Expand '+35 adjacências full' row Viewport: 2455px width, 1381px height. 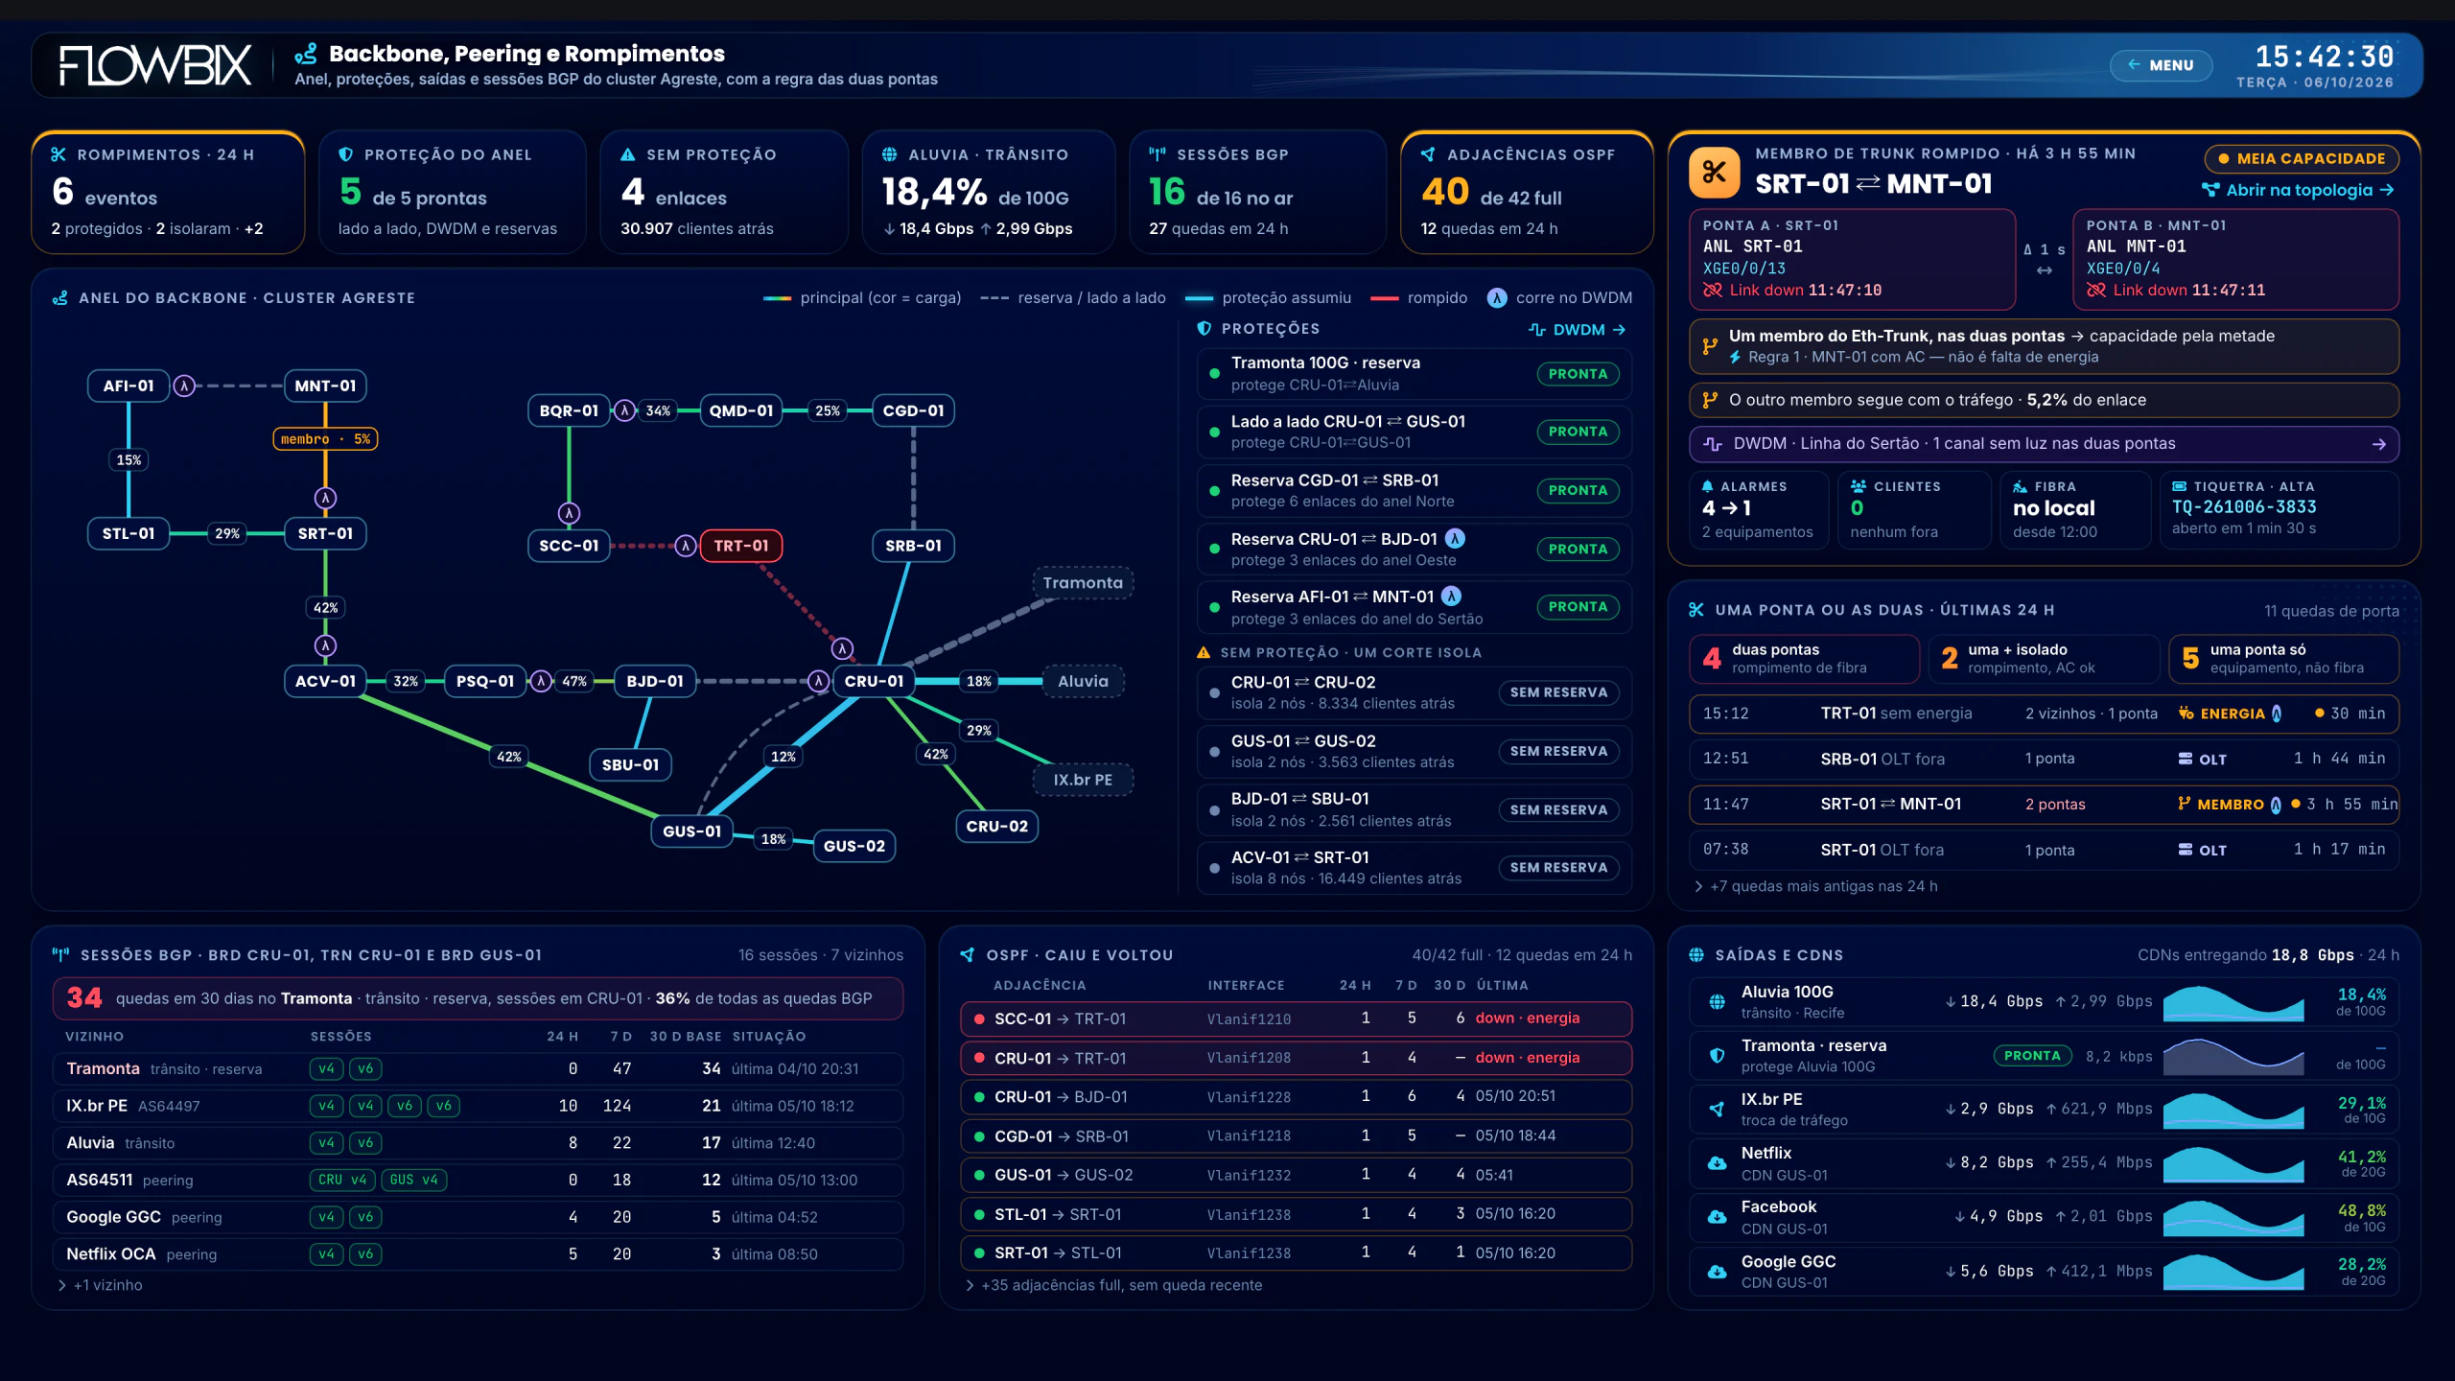click(x=1113, y=1285)
